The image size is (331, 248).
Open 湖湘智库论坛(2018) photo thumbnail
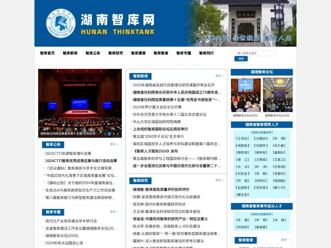pyautogui.click(x=278, y=95)
